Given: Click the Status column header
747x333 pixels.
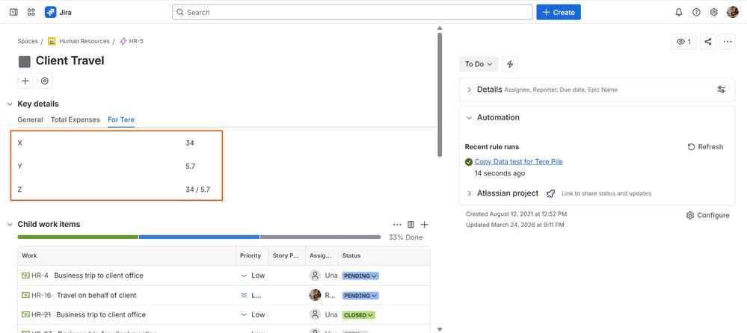Looking at the screenshot, I should [x=351, y=256].
